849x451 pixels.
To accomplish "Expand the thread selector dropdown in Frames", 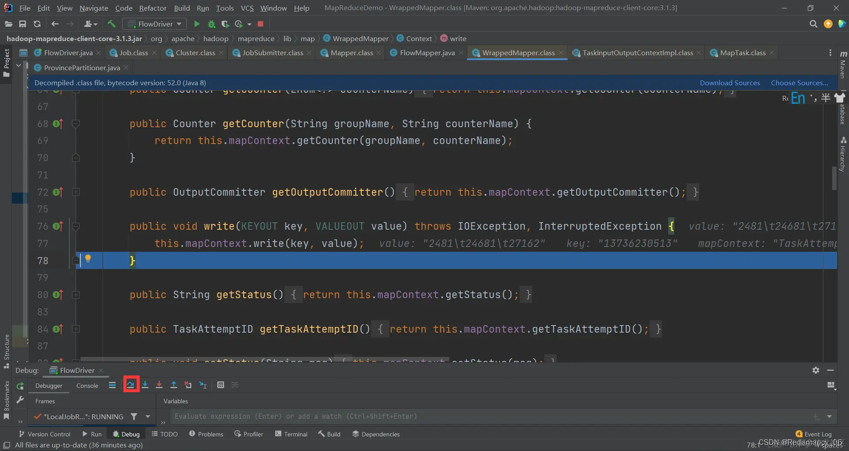I will point(148,416).
